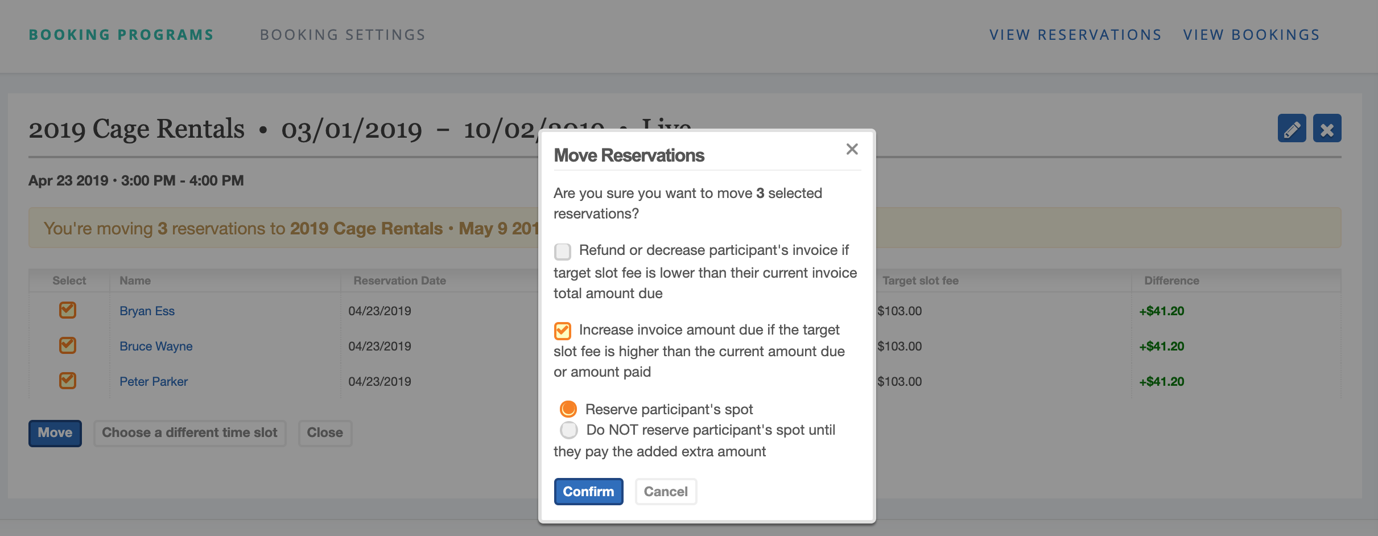This screenshot has width=1378, height=536.
Task: Click Peter Parker's $103.00 target slot fee
Action: pos(900,382)
